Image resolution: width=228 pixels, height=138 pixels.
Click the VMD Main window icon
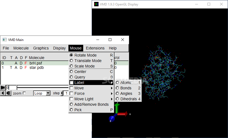pyautogui.click(x=4, y=40)
